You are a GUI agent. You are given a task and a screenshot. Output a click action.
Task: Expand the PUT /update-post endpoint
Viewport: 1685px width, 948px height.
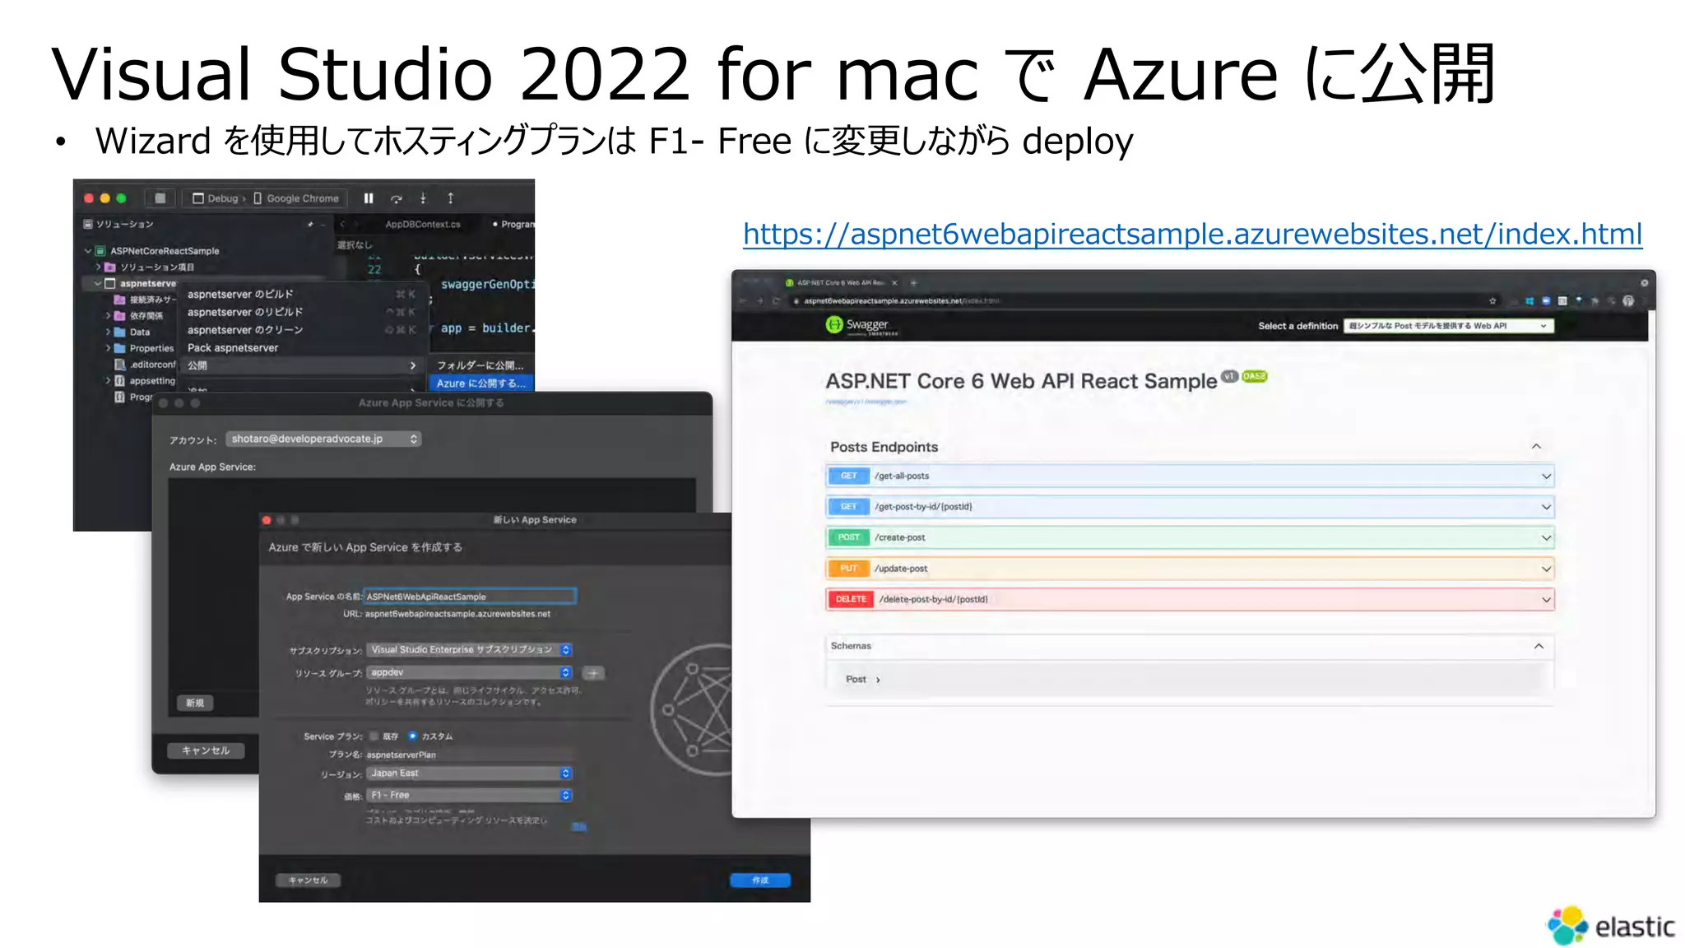tap(1190, 569)
